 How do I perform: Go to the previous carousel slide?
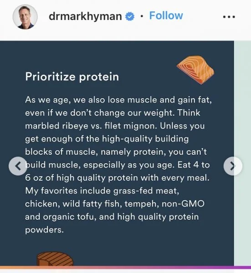coord(18,166)
